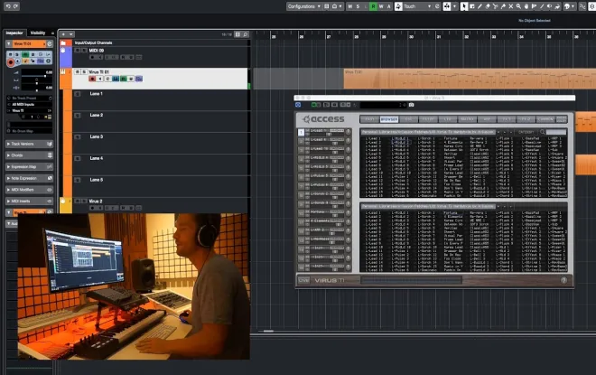Select the Play speaker tool

pyautogui.click(x=550, y=6)
